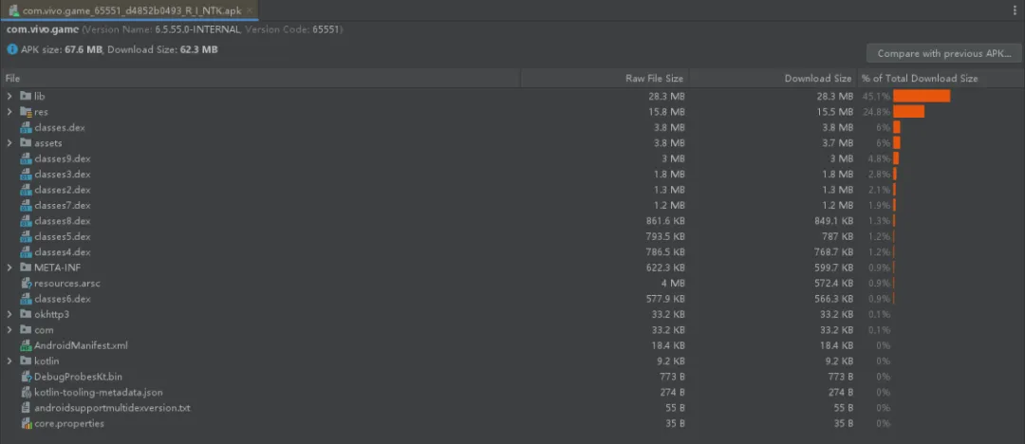The width and height of the screenshot is (1025, 444).
Task: Select the classes7.dex file icon
Action: (x=26, y=205)
